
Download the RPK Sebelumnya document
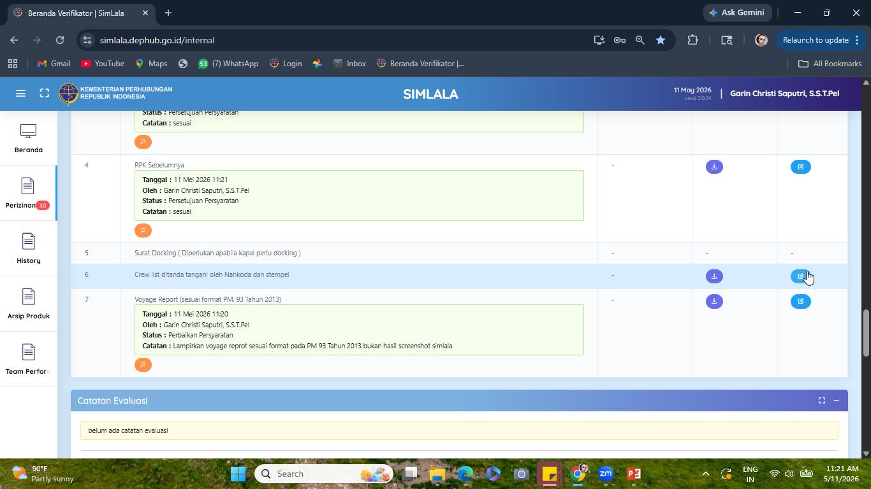coord(714,167)
